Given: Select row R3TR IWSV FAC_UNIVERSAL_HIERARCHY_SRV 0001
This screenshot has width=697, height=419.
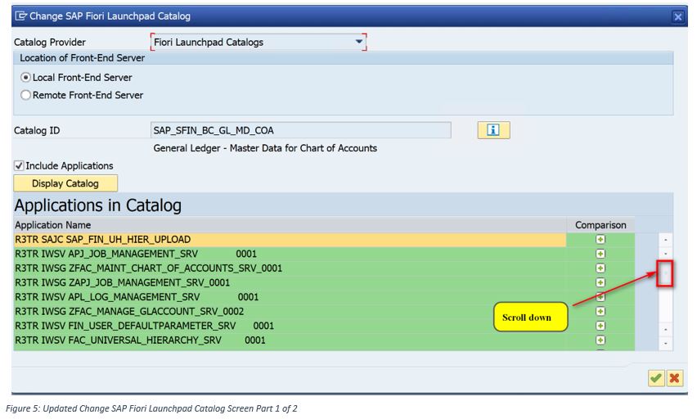Looking at the screenshot, I should tap(290, 340).
